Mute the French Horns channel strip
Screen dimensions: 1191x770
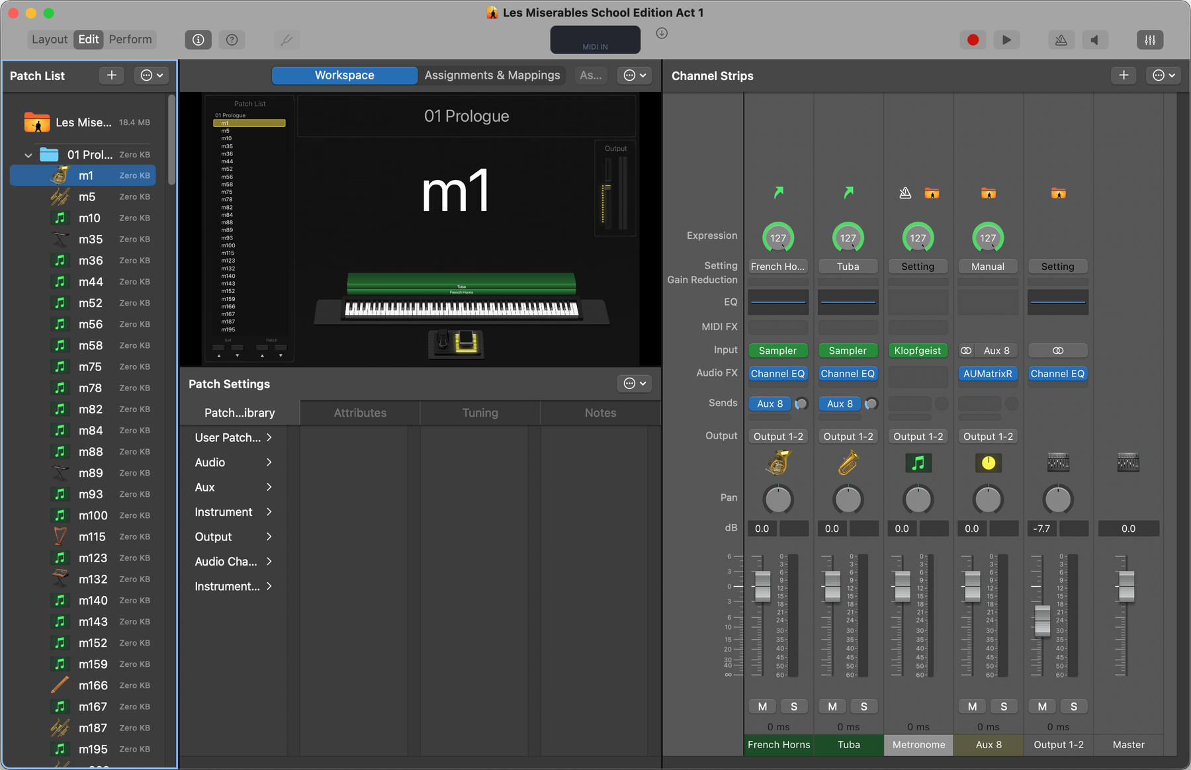click(x=762, y=706)
